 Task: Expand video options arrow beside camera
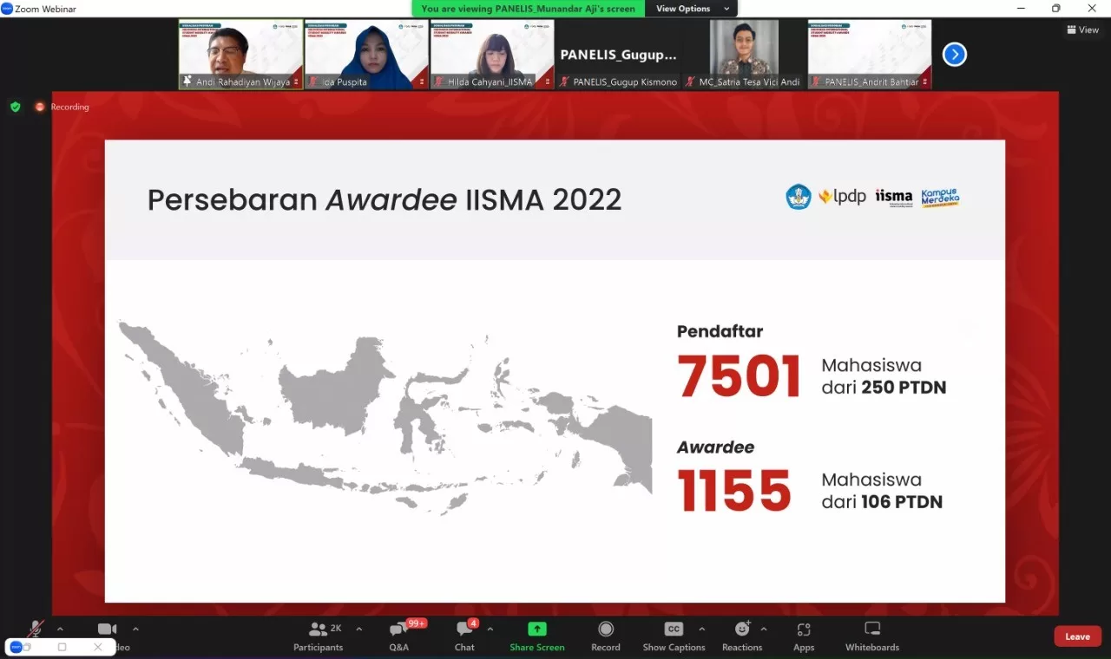tap(135, 630)
